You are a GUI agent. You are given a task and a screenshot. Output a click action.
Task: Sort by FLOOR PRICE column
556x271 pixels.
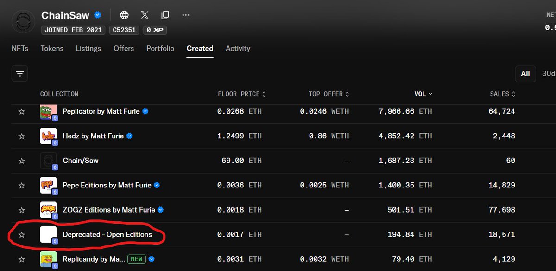(x=242, y=94)
